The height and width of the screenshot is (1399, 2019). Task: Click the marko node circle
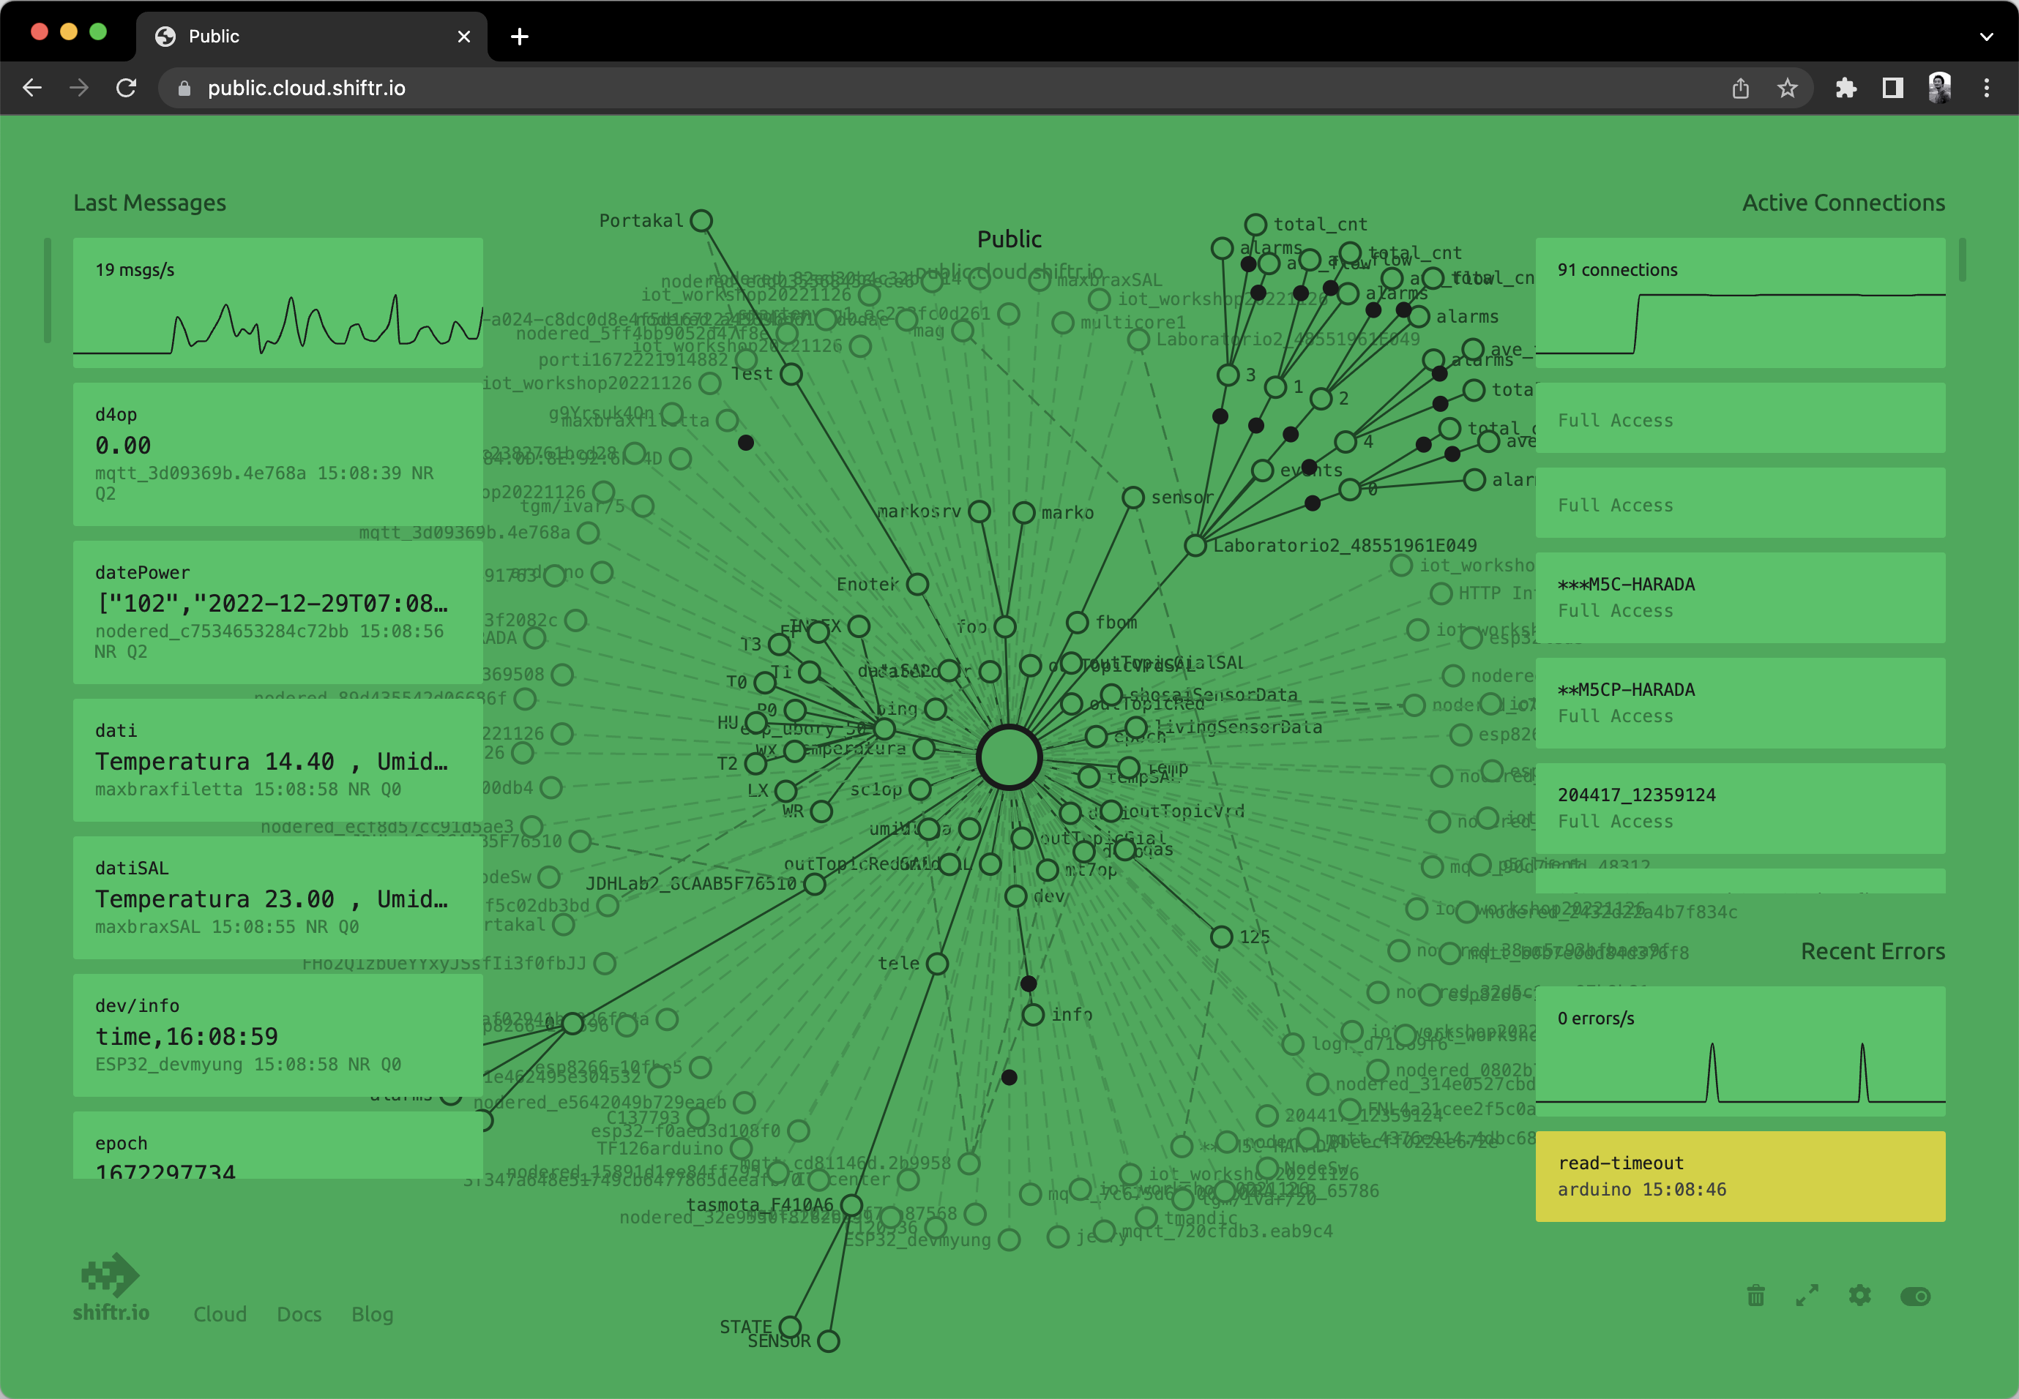point(1023,513)
